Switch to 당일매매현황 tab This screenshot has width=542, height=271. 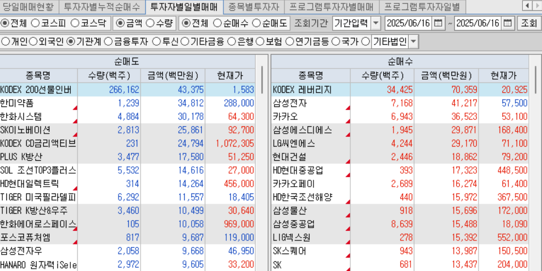[x=29, y=6]
